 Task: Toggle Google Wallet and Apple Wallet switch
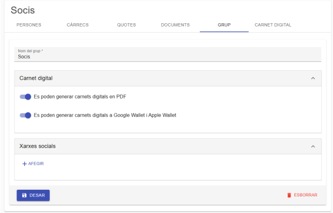(25, 115)
